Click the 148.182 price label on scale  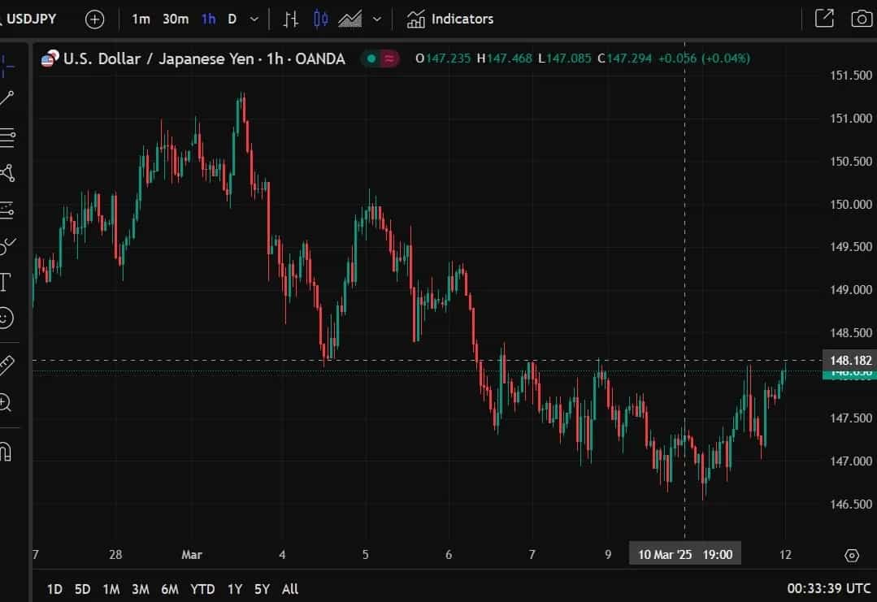tap(849, 360)
